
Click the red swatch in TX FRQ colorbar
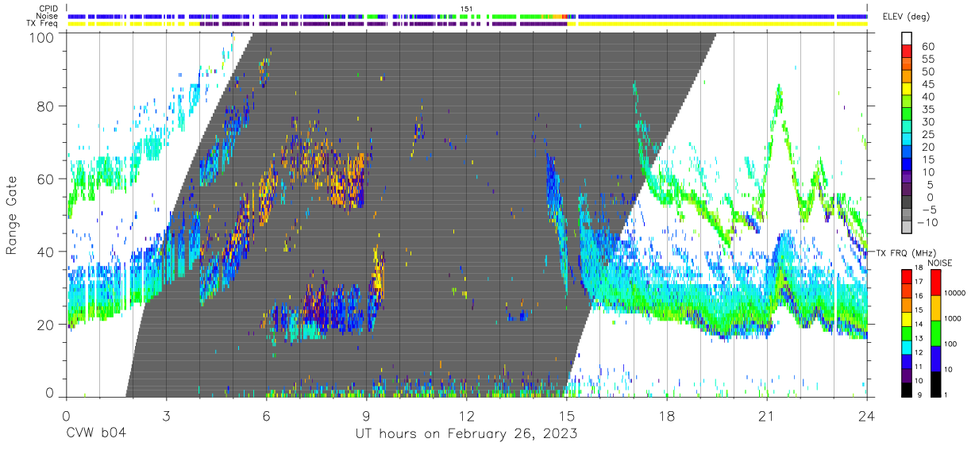(906, 275)
